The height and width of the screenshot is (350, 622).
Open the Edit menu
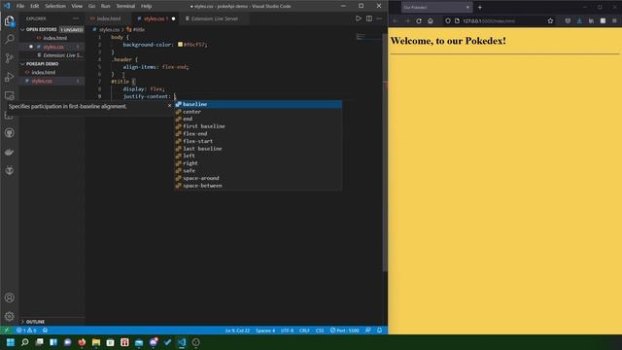(35, 6)
